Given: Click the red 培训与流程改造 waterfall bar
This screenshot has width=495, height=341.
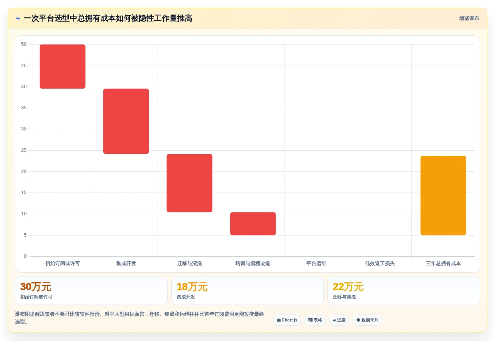Looking at the screenshot, I should pos(253,224).
